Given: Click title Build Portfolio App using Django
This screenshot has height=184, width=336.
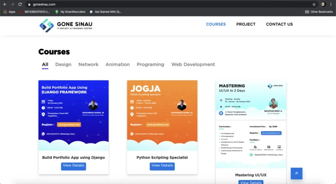Looking at the screenshot, I should 73,157.
